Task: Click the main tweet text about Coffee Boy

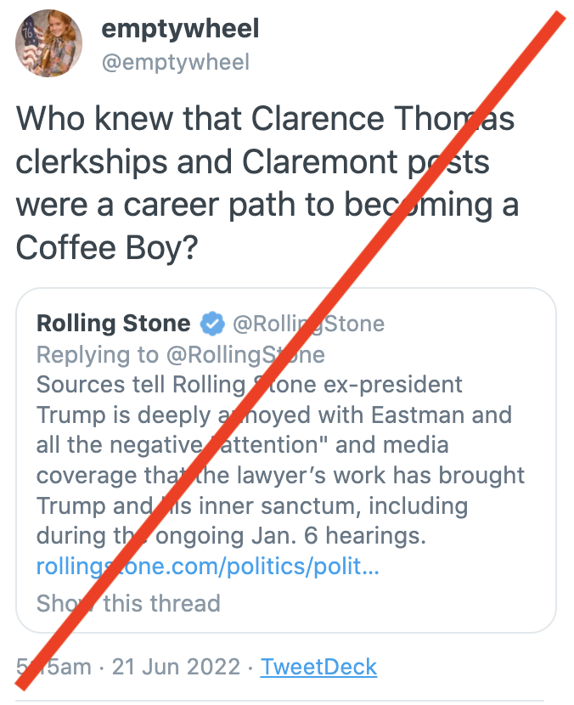Action: click(x=267, y=183)
